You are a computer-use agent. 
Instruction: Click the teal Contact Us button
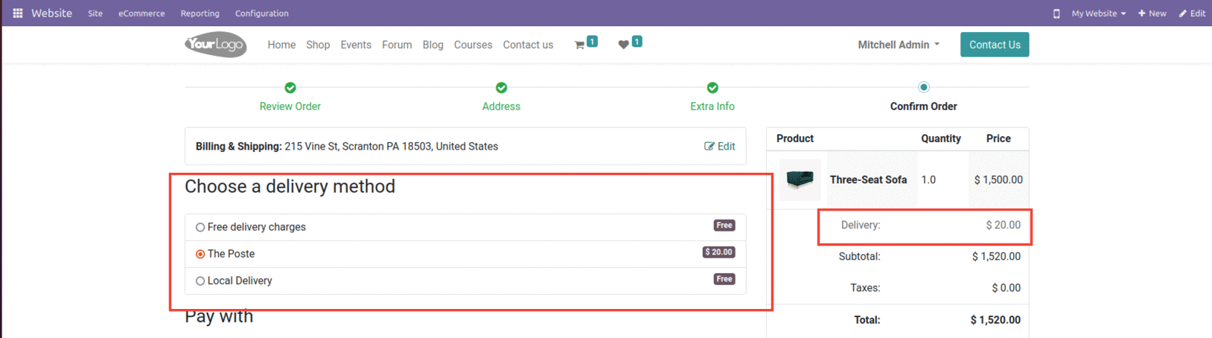pyautogui.click(x=995, y=45)
